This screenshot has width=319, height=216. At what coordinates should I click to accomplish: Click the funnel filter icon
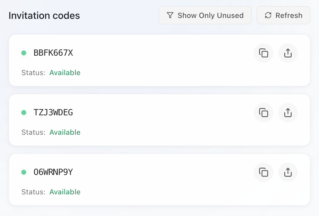click(x=170, y=15)
